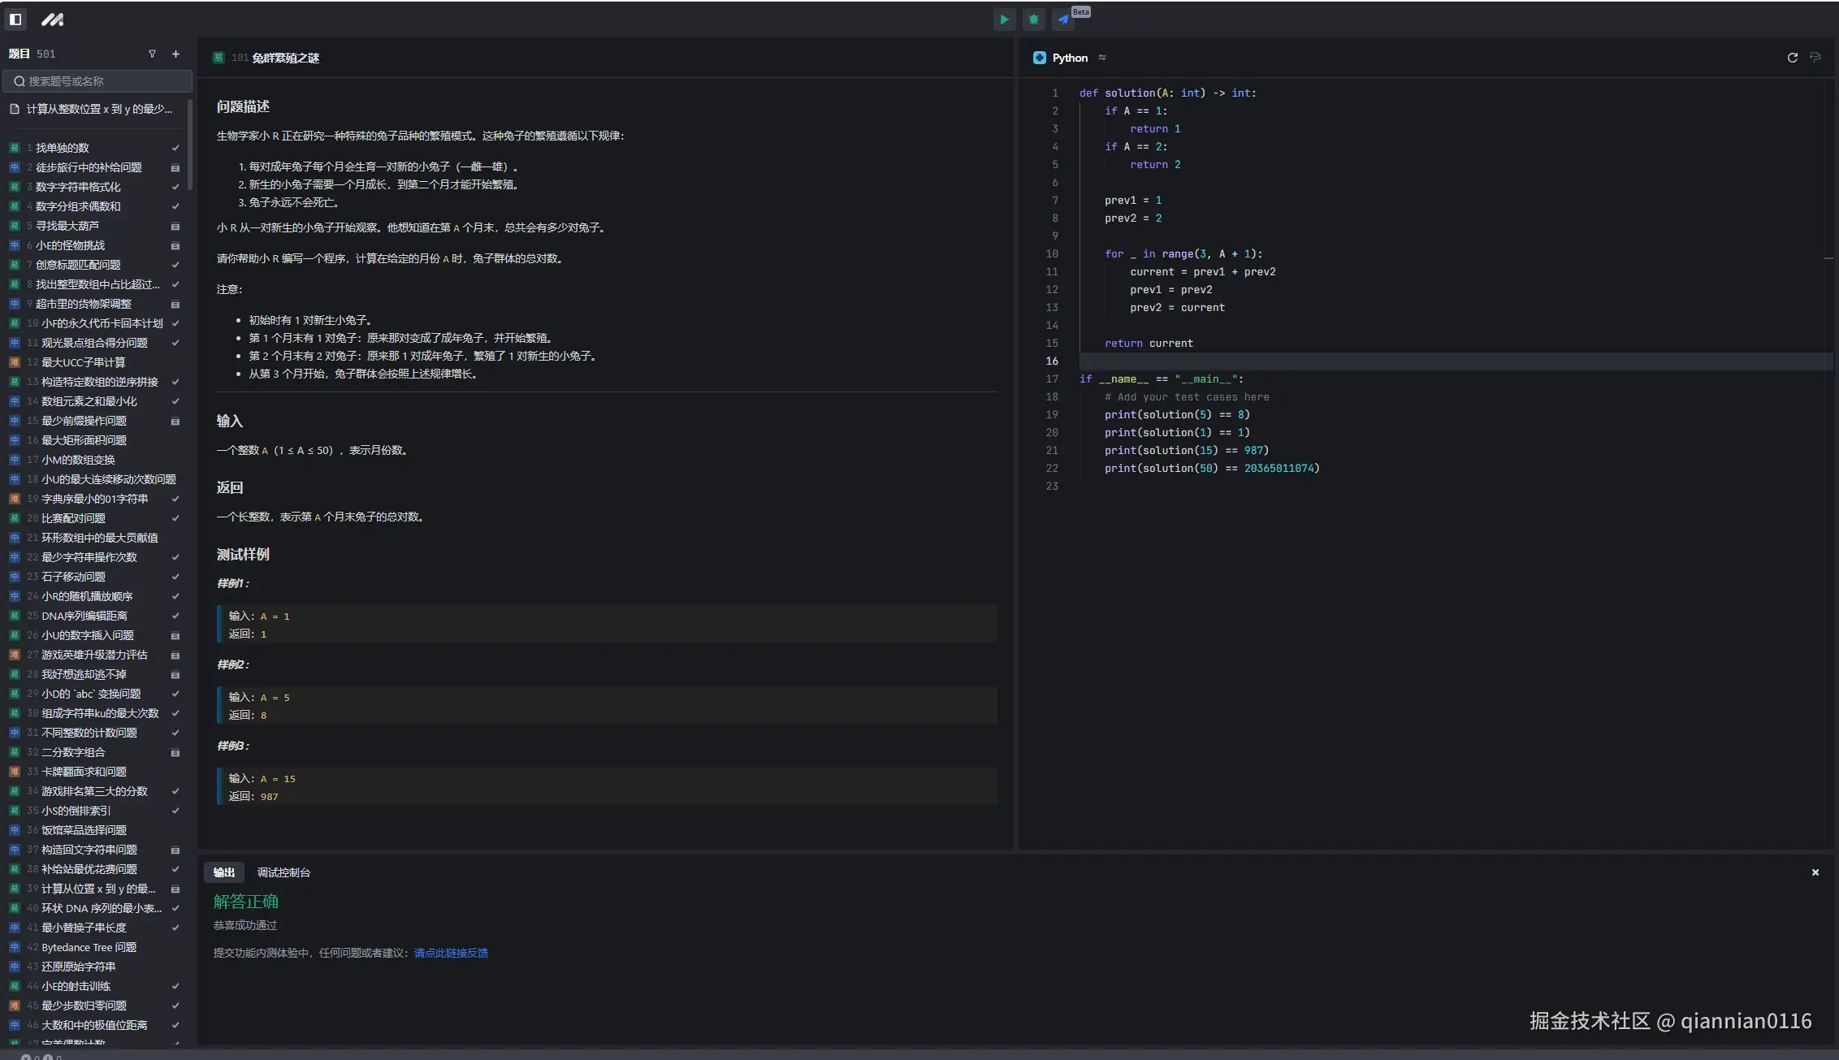1839x1060 pixels.
Task: Toggle the check mark for 数字字符串格式化
Action: pyautogui.click(x=175, y=187)
